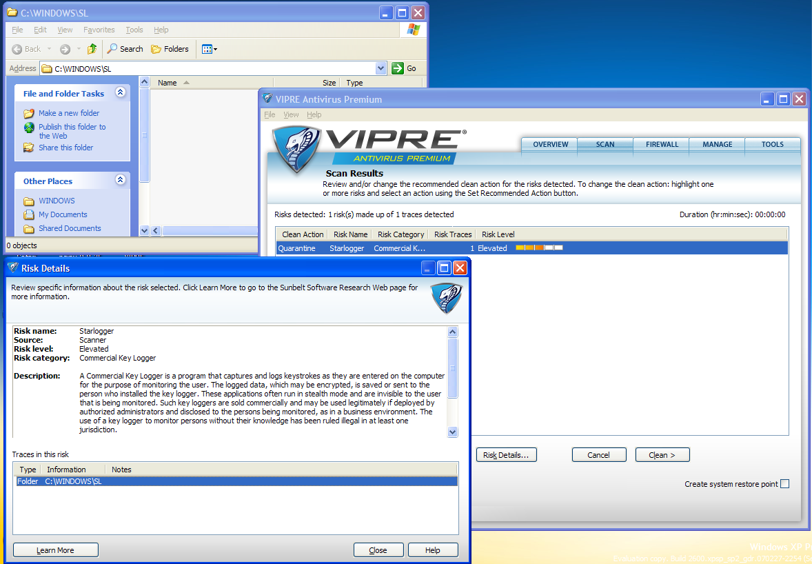This screenshot has height=564, width=812.
Task: Open the Shared Documents link
Action: [x=70, y=228]
